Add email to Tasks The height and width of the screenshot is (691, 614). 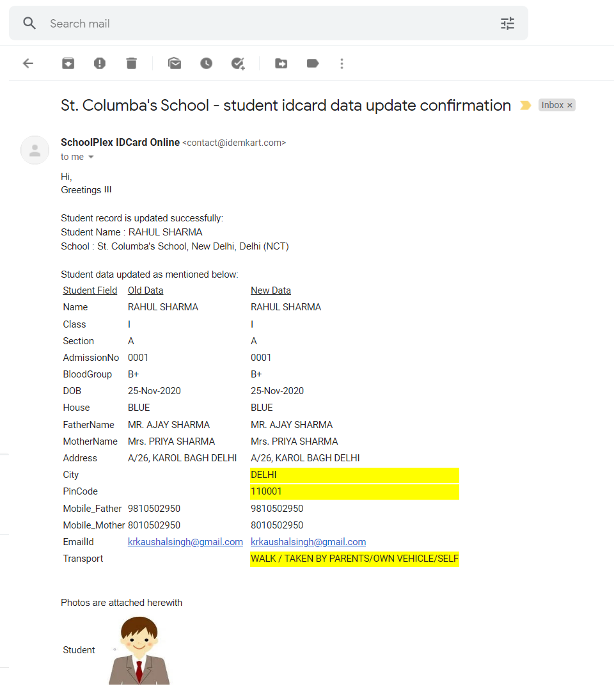click(238, 63)
